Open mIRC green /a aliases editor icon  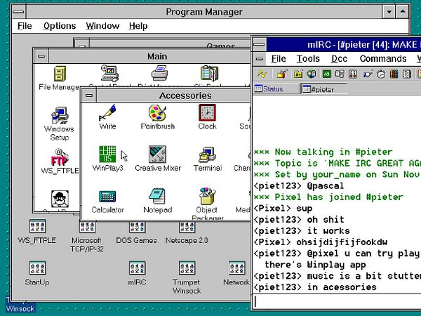click(327, 74)
